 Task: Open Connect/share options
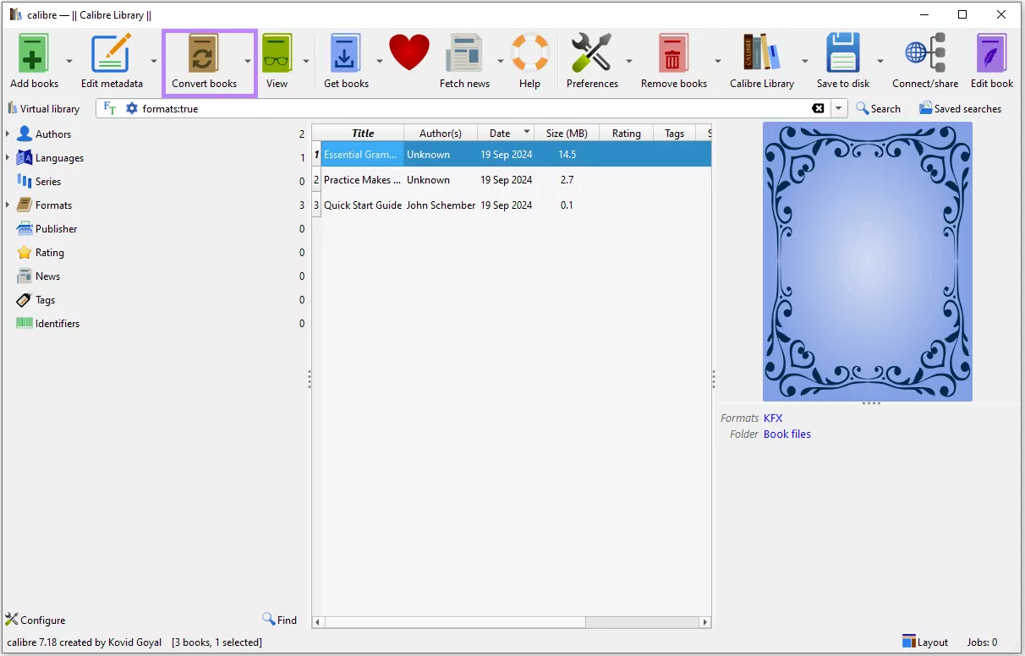(924, 55)
